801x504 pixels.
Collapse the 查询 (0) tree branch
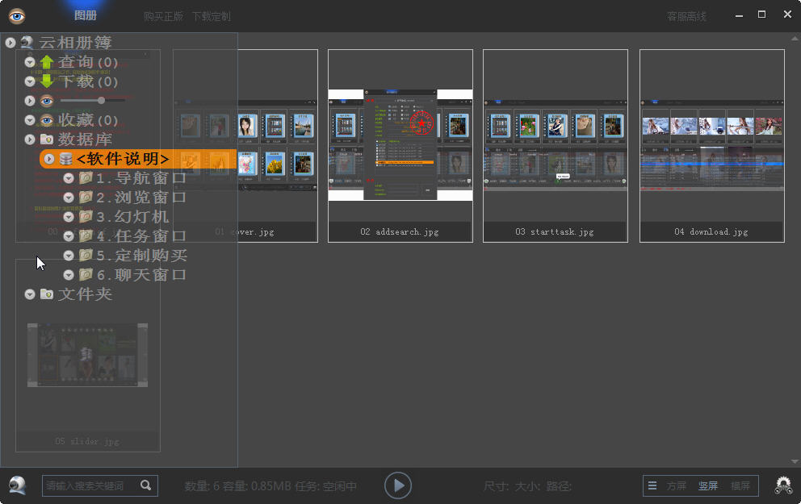tap(29, 61)
